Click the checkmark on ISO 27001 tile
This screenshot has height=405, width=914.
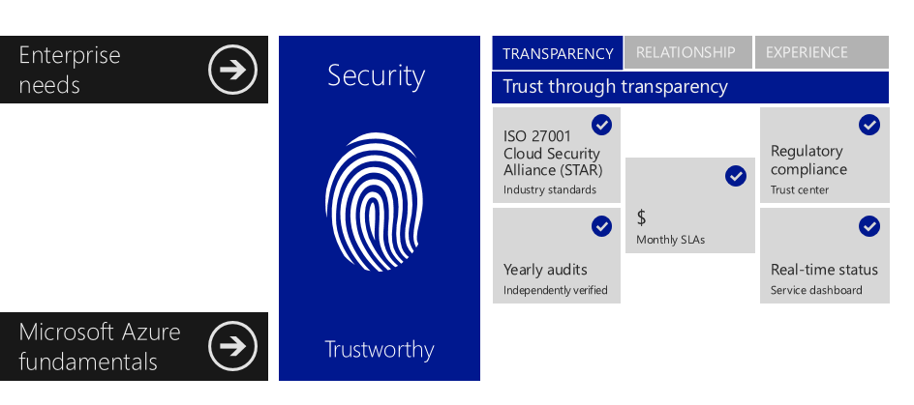tap(601, 125)
